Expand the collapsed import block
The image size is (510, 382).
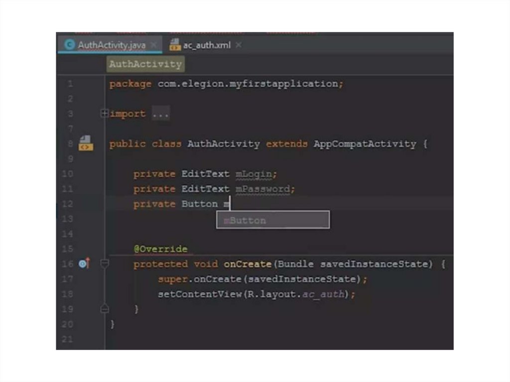[105, 114]
